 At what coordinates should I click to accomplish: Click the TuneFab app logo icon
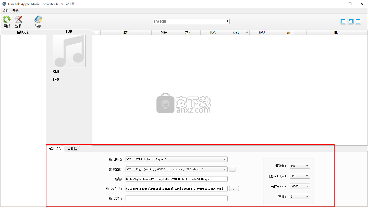(4, 4)
